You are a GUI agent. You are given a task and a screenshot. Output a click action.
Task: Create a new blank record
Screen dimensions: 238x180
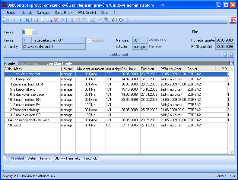click(x=43, y=20)
